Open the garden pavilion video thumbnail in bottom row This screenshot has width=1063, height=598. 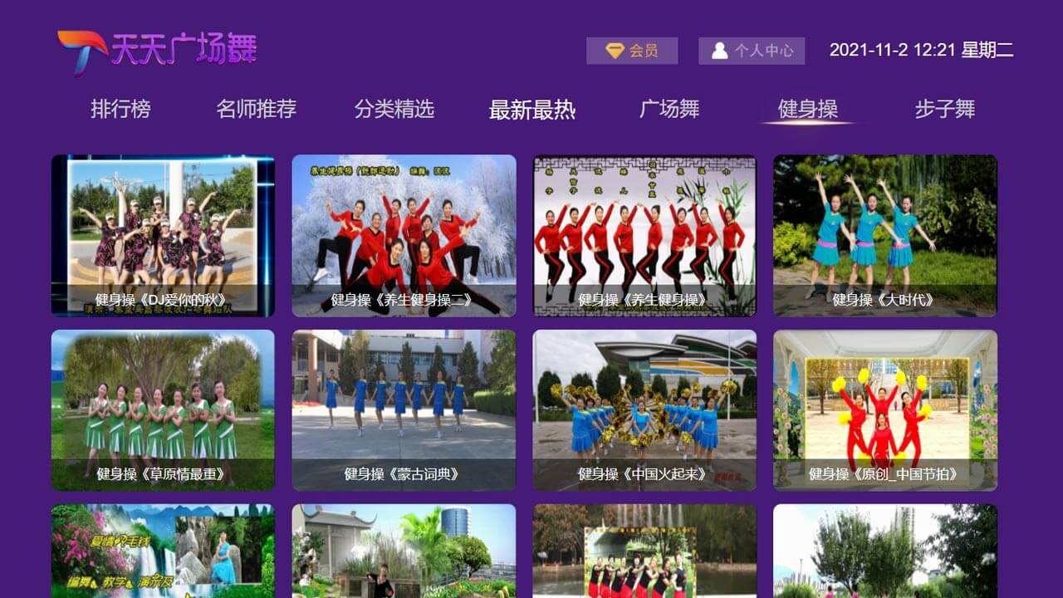pyautogui.click(x=404, y=551)
